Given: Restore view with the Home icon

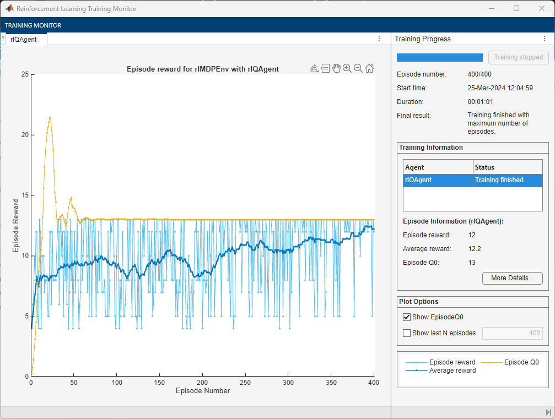Looking at the screenshot, I should tap(369, 68).
